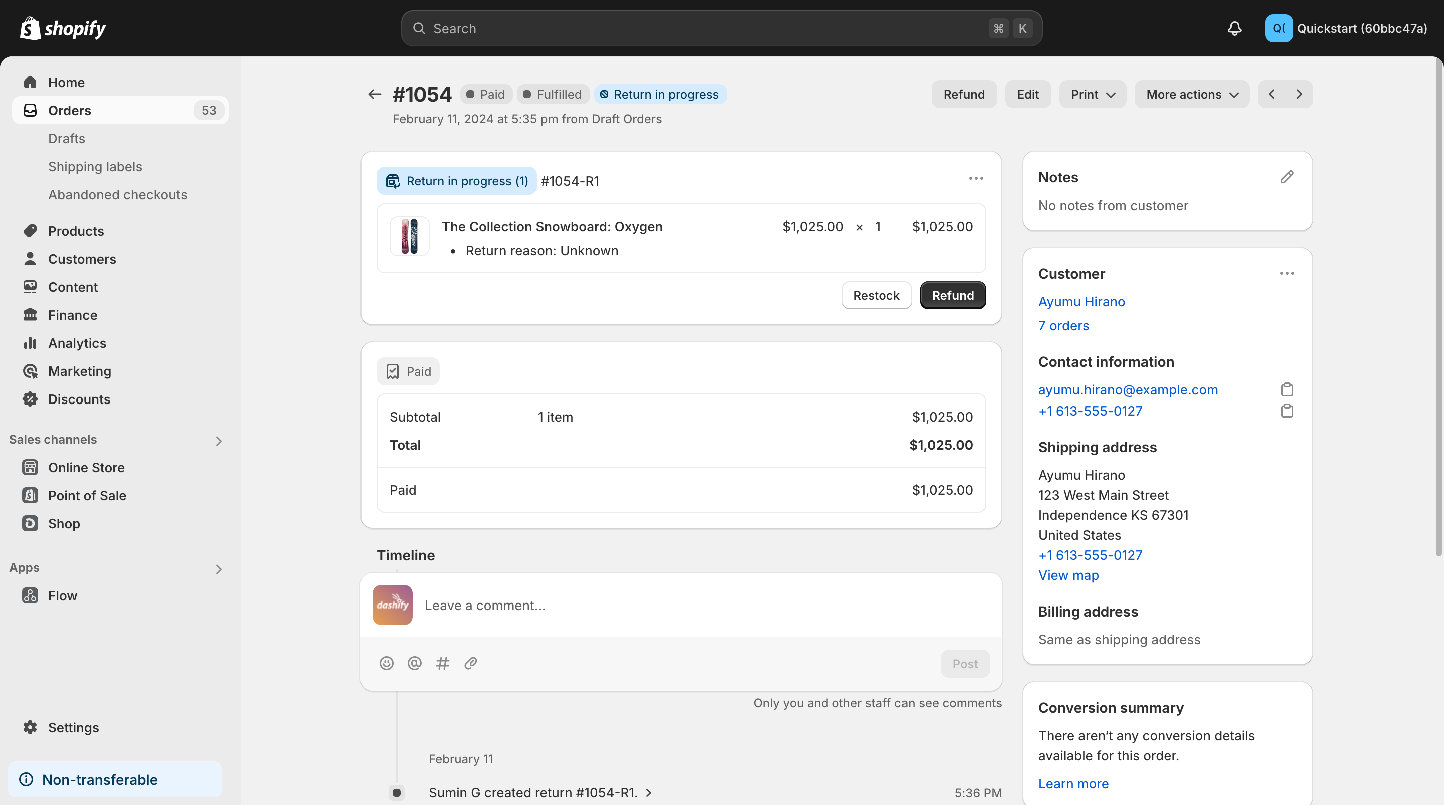
Task: Click the Ayumu Hirano customer link
Action: 1081,300
